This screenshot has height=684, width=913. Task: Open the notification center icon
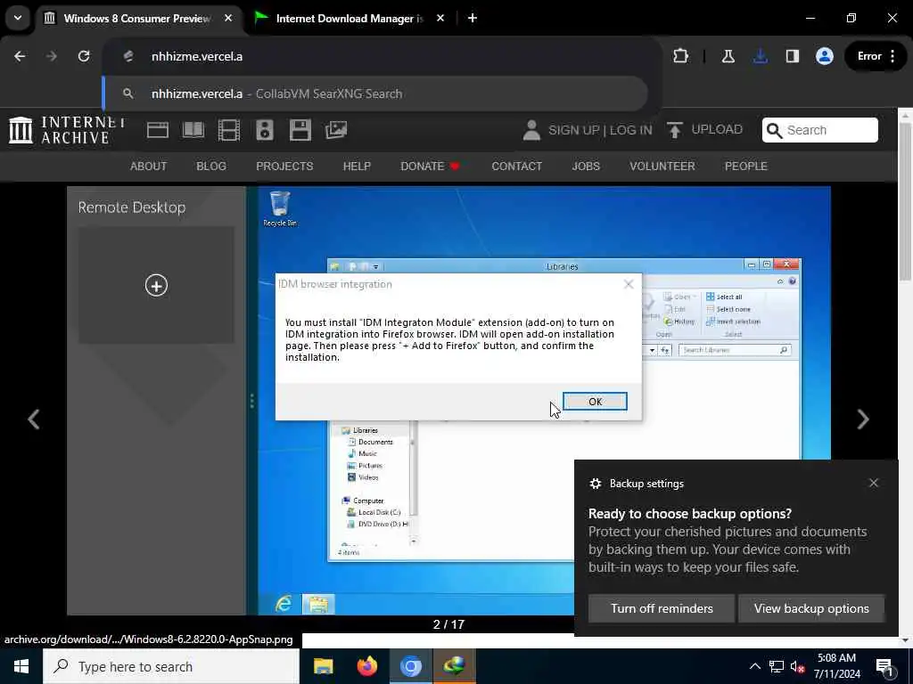tap(885, 668)
